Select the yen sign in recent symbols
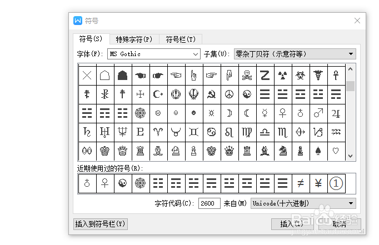Viewport: 379px width, 245px height. [x=318, y=183]
